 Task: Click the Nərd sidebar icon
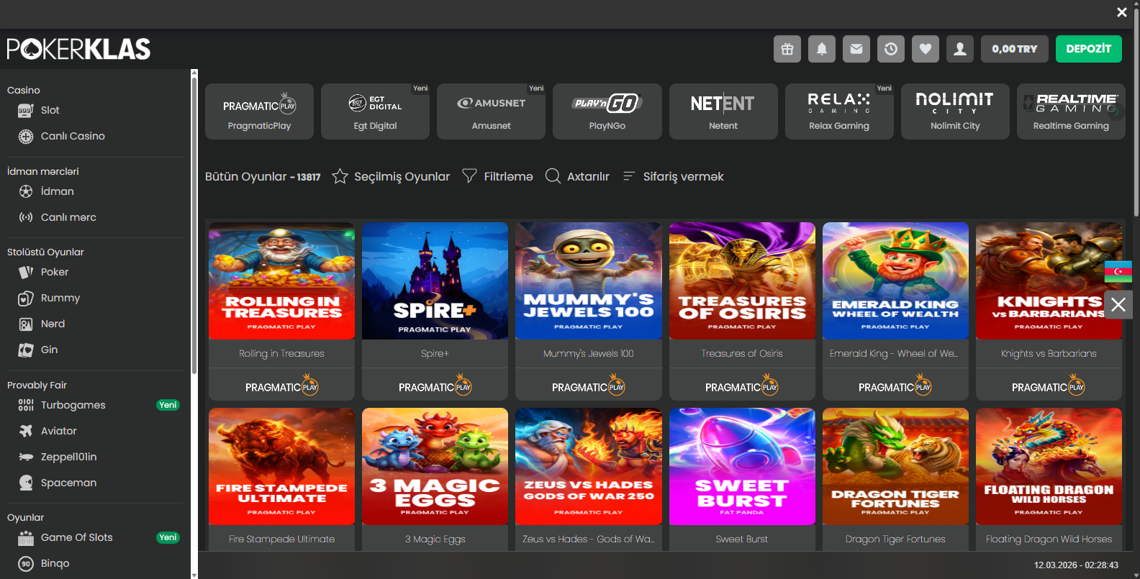26,324
